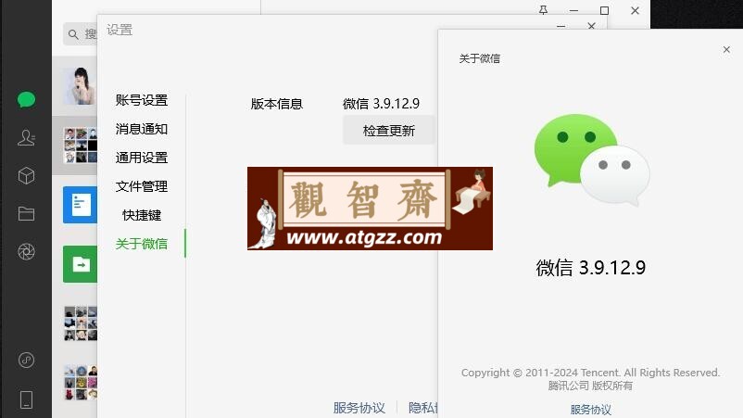Maximize the WeChat main window
The image size is (743, 418).
(604, 10)
